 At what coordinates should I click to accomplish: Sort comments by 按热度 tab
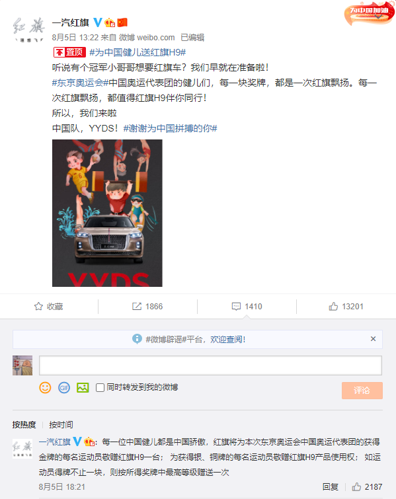pos(24,425)
